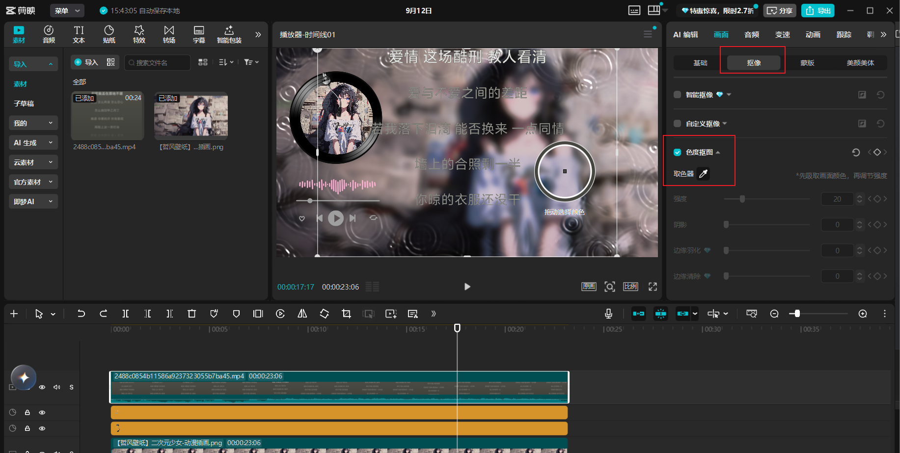This screenshot has height=453, width=900.
Task: Mirror the clip with the flip icon
Action: pos(302,314)
